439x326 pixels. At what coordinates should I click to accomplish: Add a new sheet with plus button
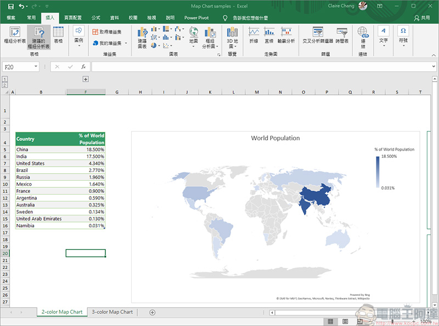153,312
